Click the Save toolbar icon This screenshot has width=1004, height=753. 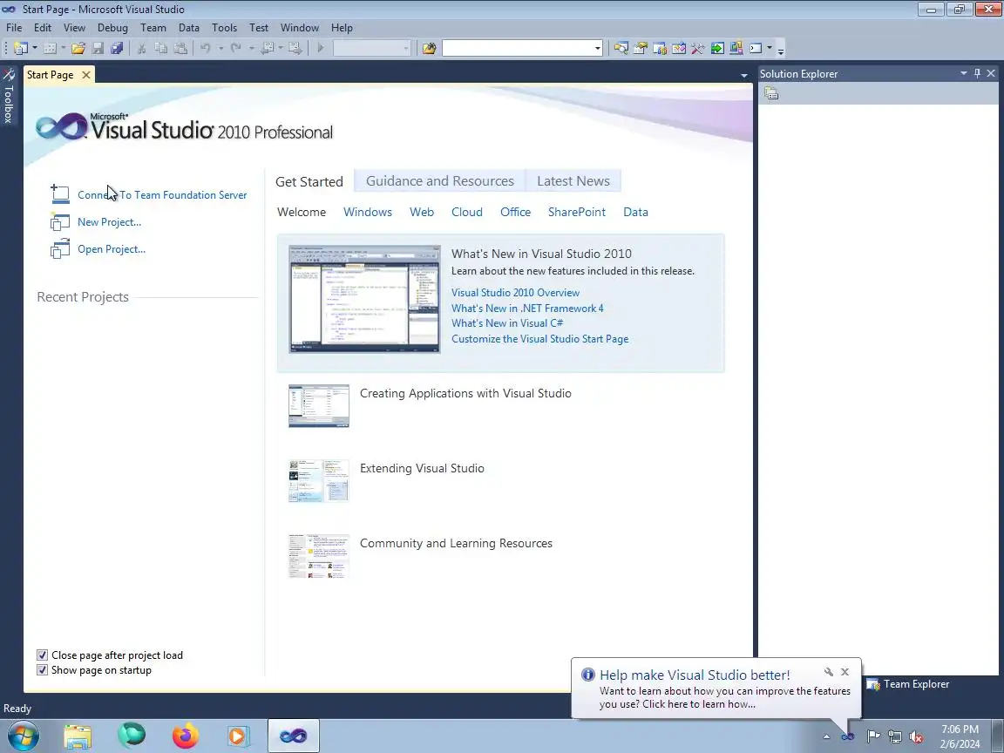tap(98, 48)
